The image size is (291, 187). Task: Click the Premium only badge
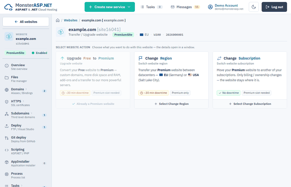(x=180, y=93)
